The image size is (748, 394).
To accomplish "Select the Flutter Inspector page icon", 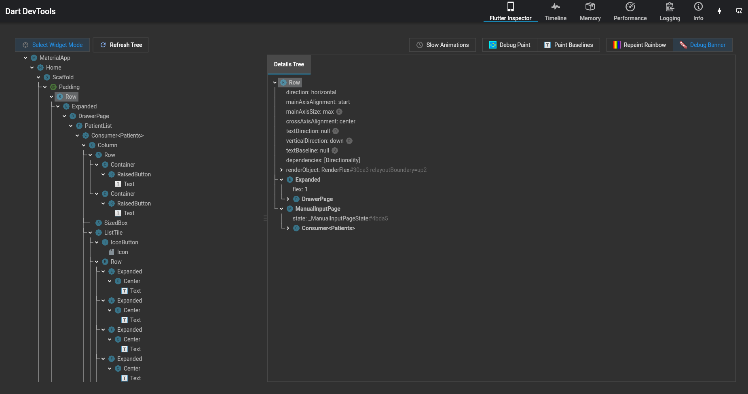I will coord(510,6).
